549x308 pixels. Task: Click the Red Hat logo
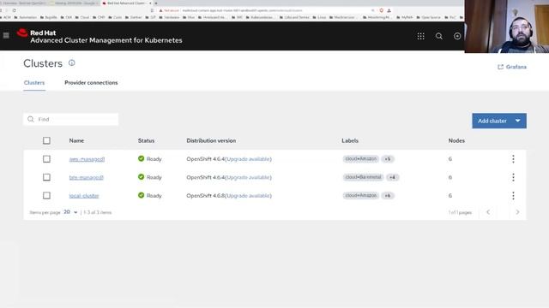22,33
